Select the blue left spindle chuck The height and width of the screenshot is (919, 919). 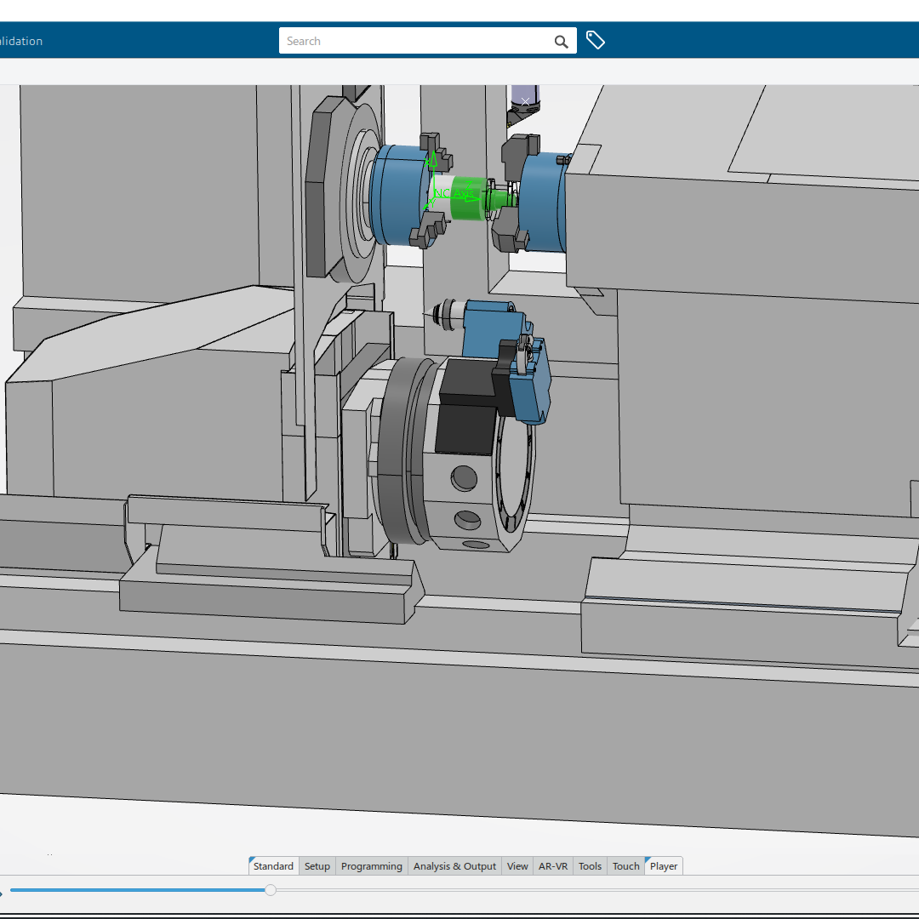(x=398, y=196)
